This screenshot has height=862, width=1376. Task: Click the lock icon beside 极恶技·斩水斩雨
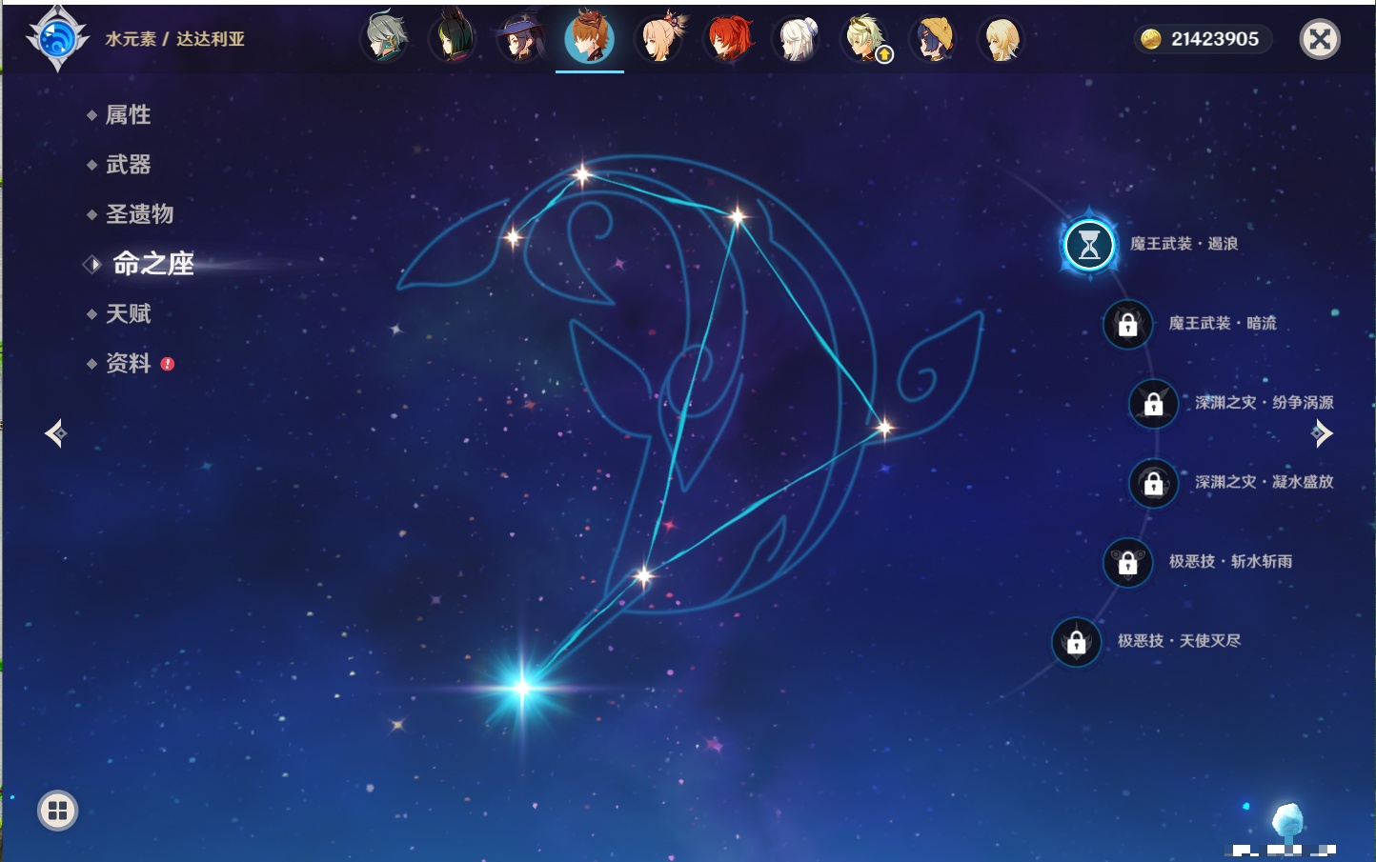(1127, 562)
